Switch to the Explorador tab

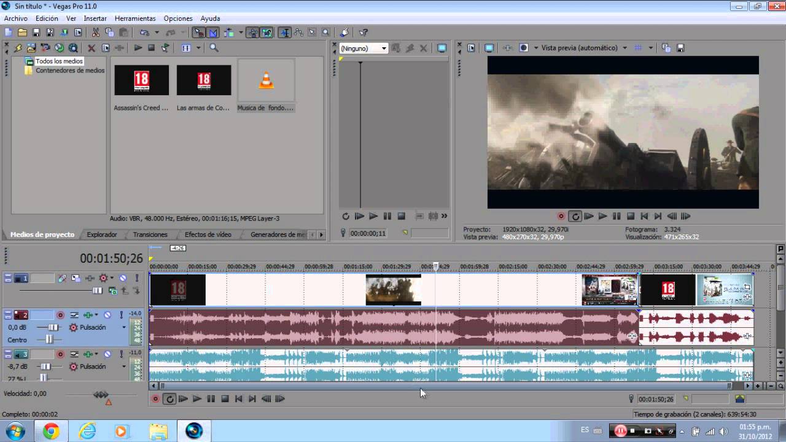point(102,235)
